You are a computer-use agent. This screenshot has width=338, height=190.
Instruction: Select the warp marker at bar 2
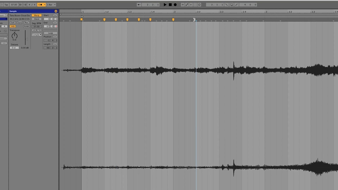(x=173, y=20)
